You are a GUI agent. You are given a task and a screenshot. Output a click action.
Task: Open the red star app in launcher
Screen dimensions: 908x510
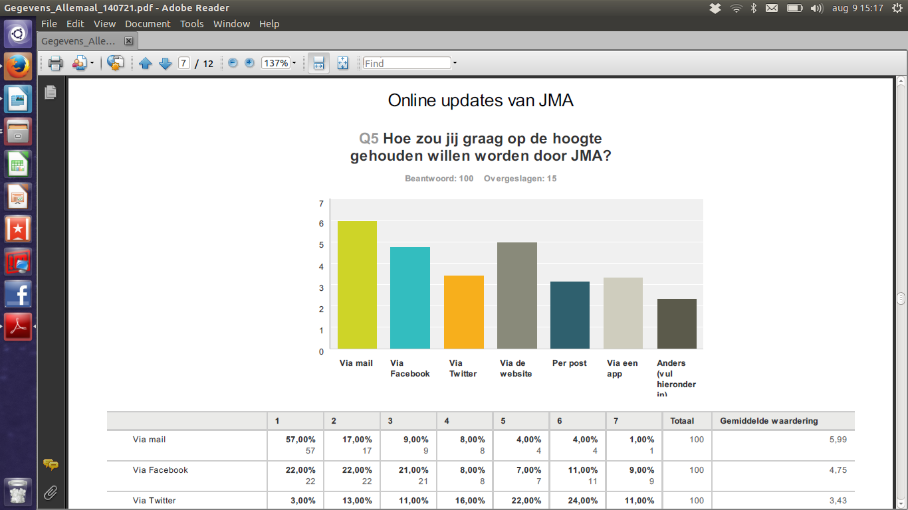[18, 228]
